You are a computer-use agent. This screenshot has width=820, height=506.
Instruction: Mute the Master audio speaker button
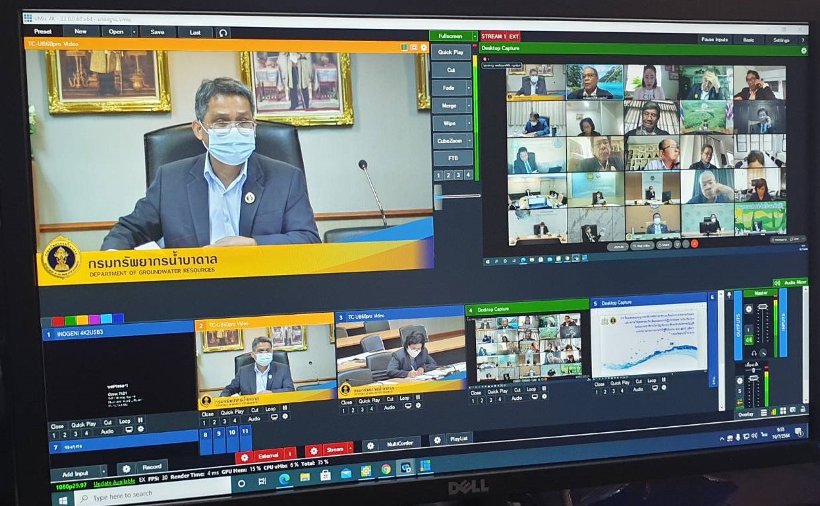click(749, 340)
